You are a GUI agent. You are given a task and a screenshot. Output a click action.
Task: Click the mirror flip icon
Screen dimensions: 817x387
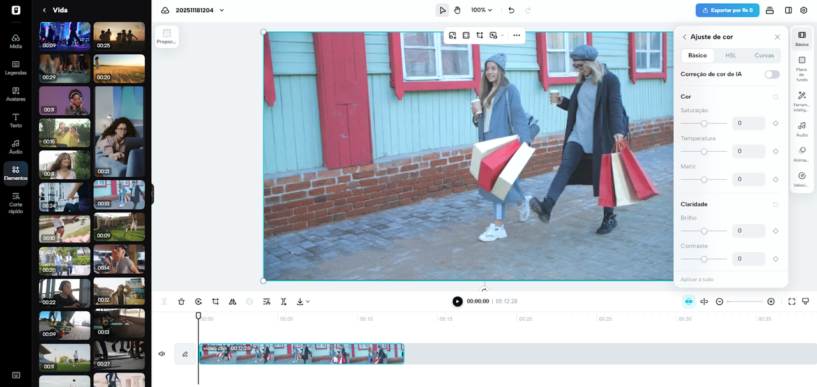tap(232, 302)
